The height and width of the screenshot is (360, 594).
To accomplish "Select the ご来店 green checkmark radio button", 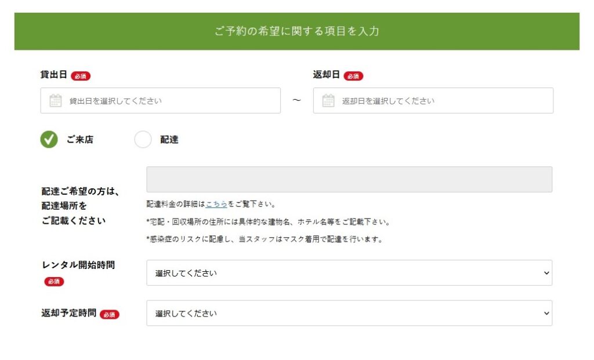I will [x=49, y=140].
